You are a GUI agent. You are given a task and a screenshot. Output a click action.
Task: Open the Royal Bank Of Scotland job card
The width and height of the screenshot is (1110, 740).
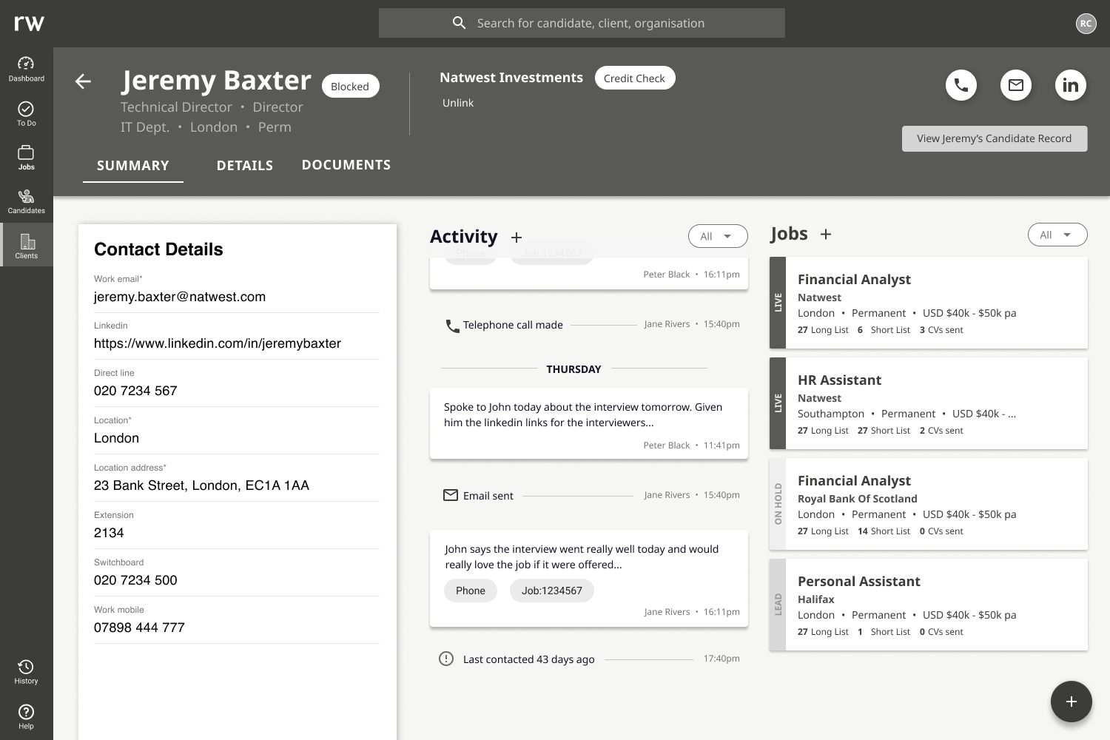click(929, 504)
